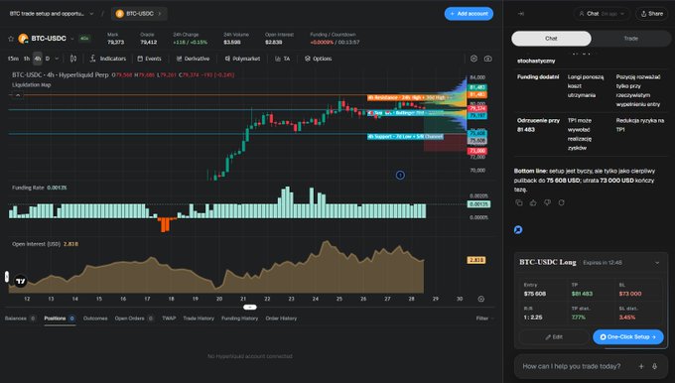Click One-Click Setup button
The width and height of the screenshot is (675, 383).
tap(628, 337)
